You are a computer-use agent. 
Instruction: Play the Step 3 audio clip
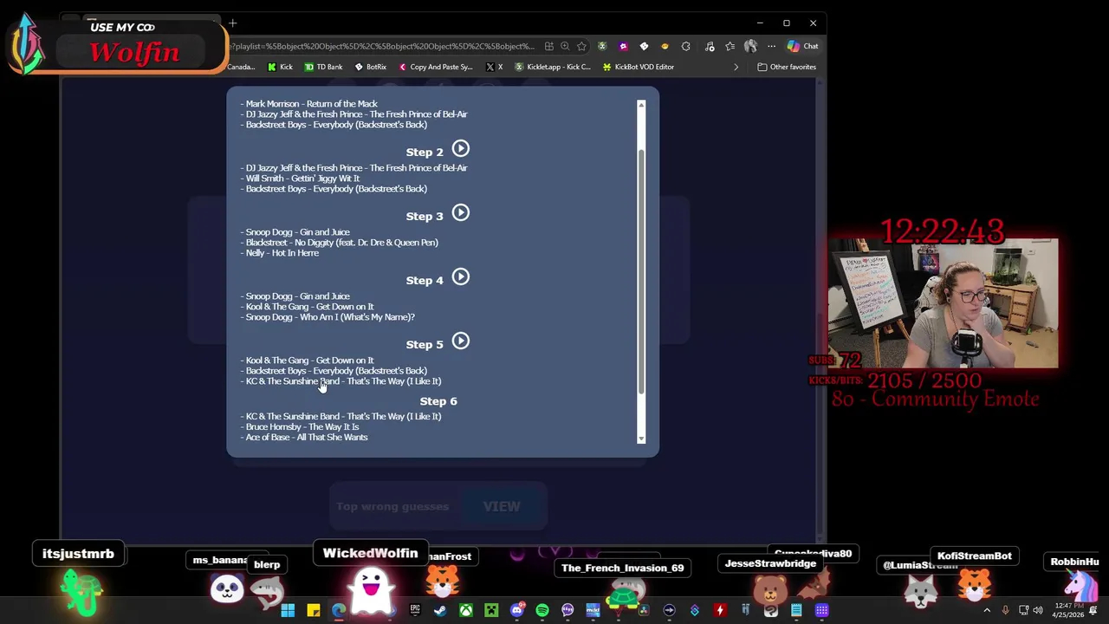pos(460,213)
